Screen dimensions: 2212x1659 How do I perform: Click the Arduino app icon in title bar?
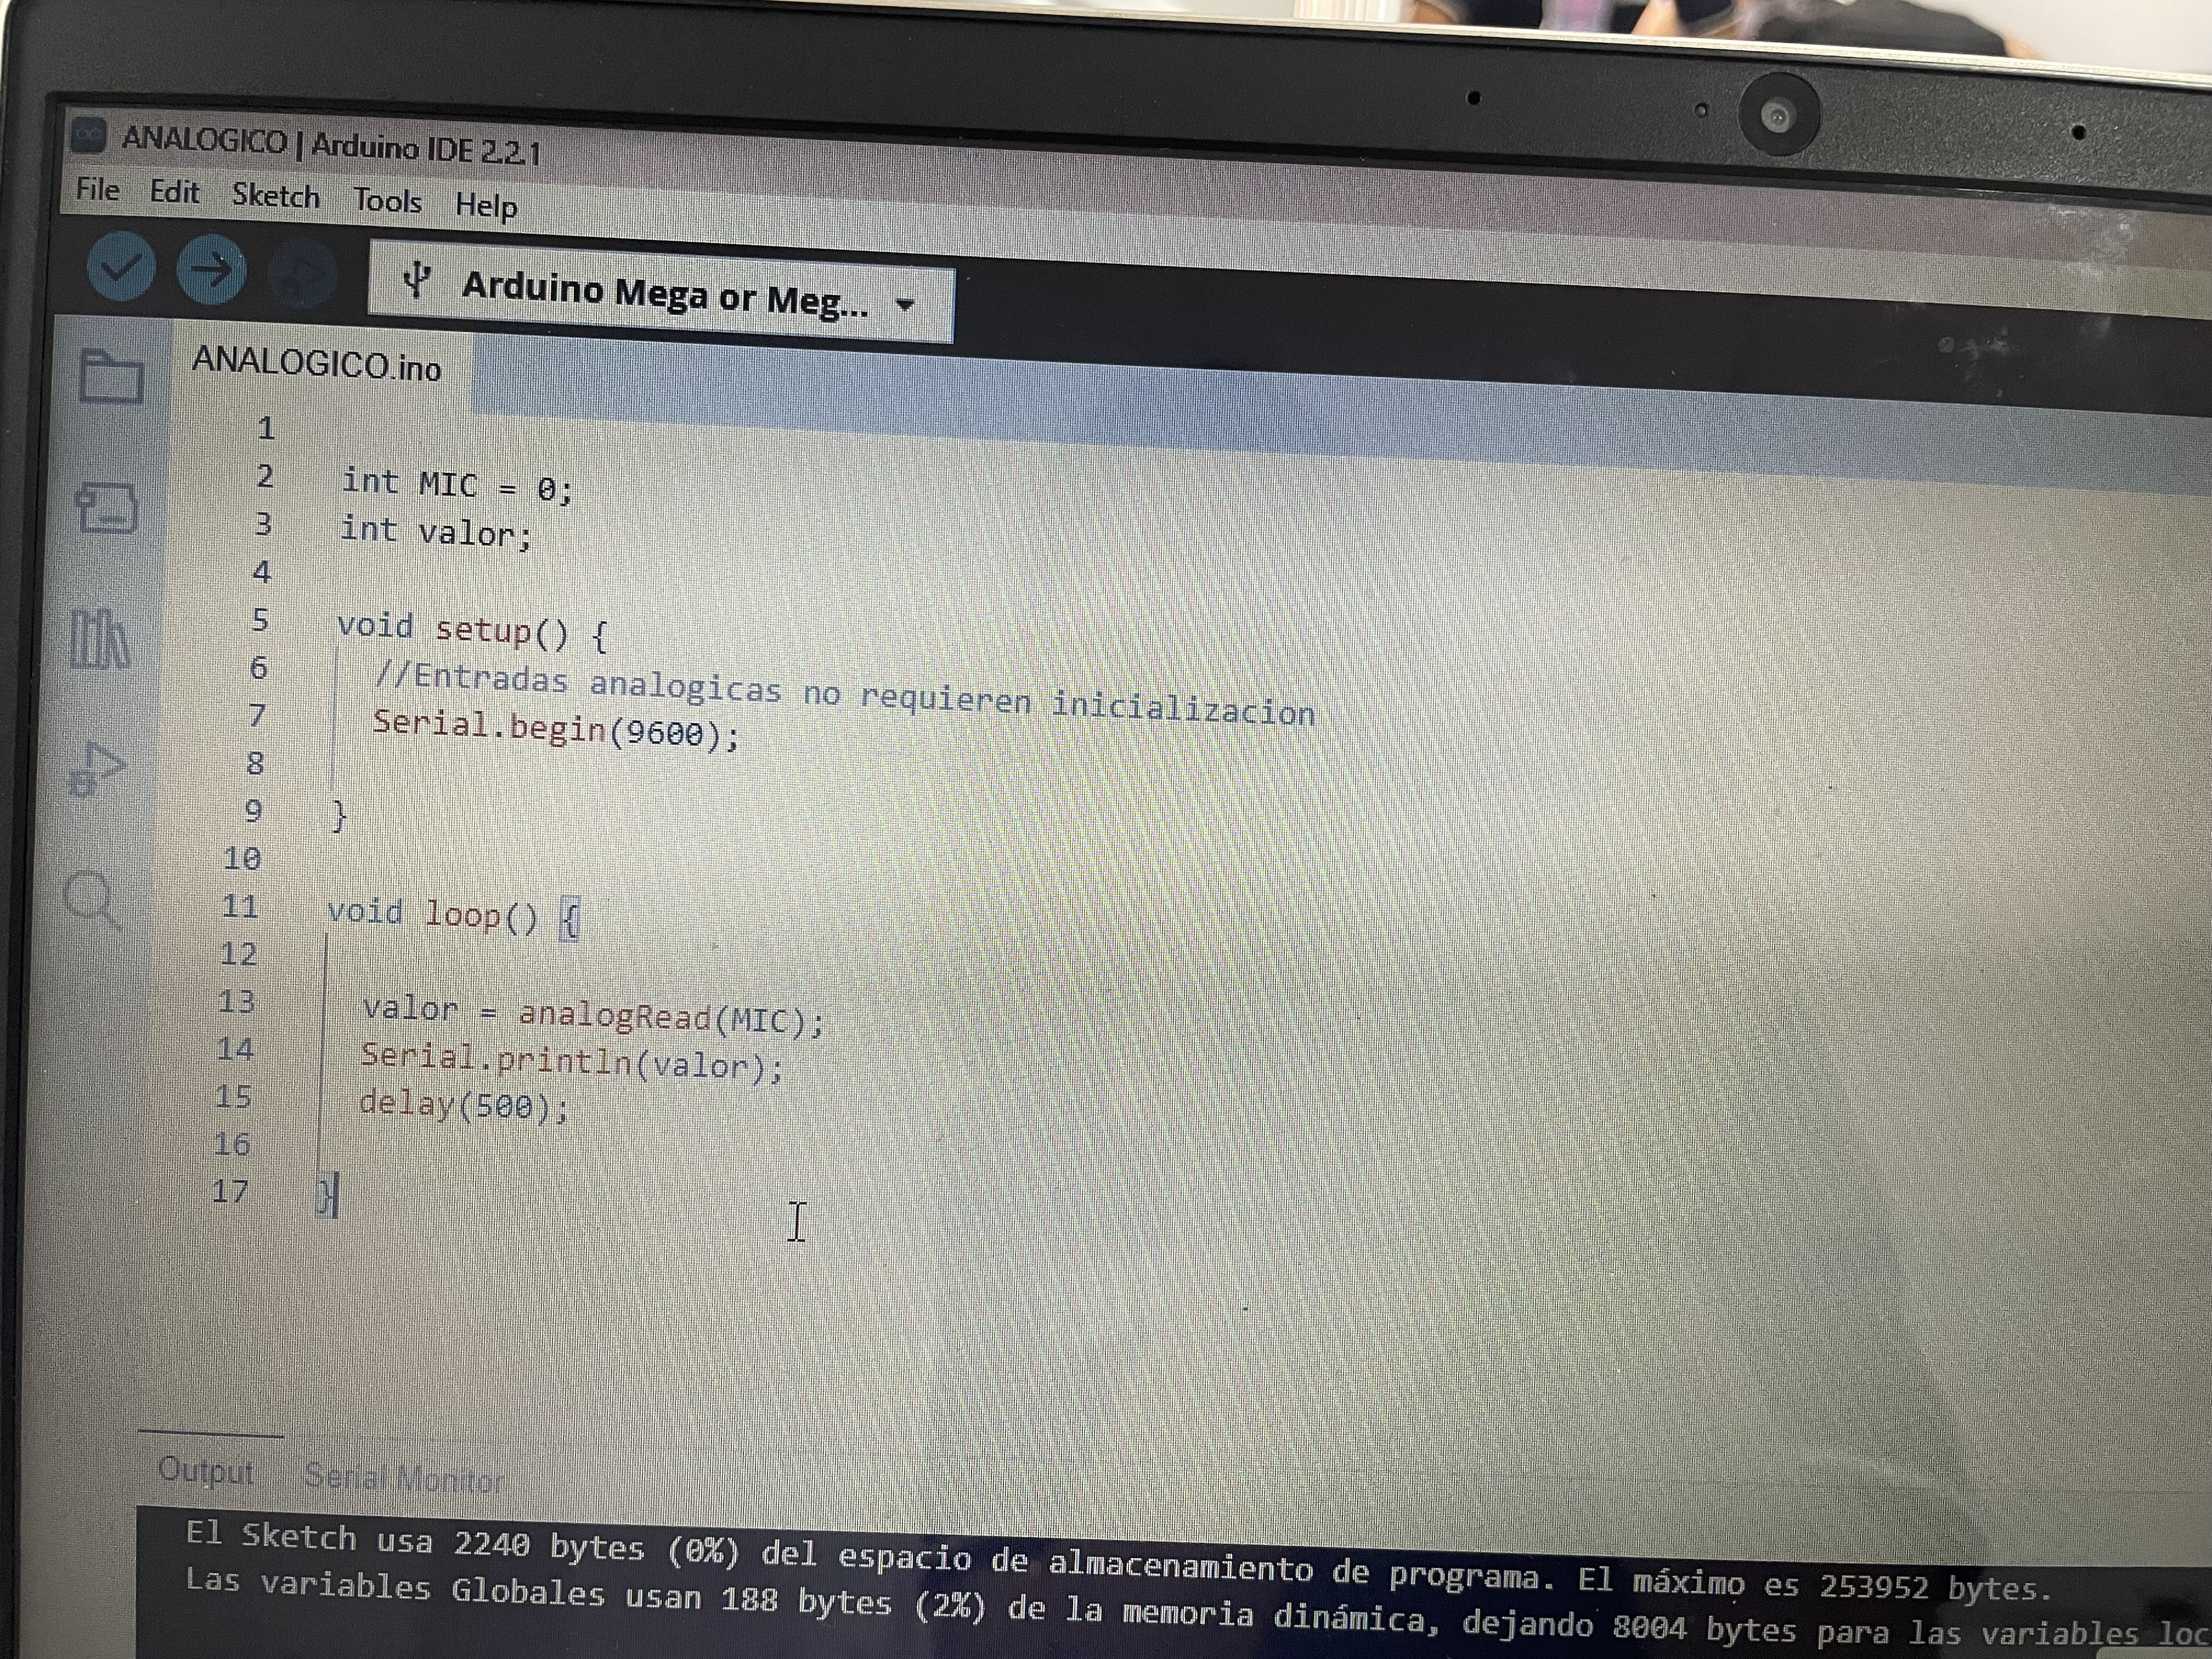(x=89, y=134)
